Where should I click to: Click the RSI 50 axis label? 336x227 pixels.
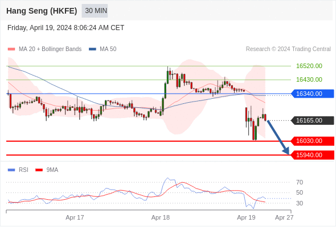pos(300,192)
